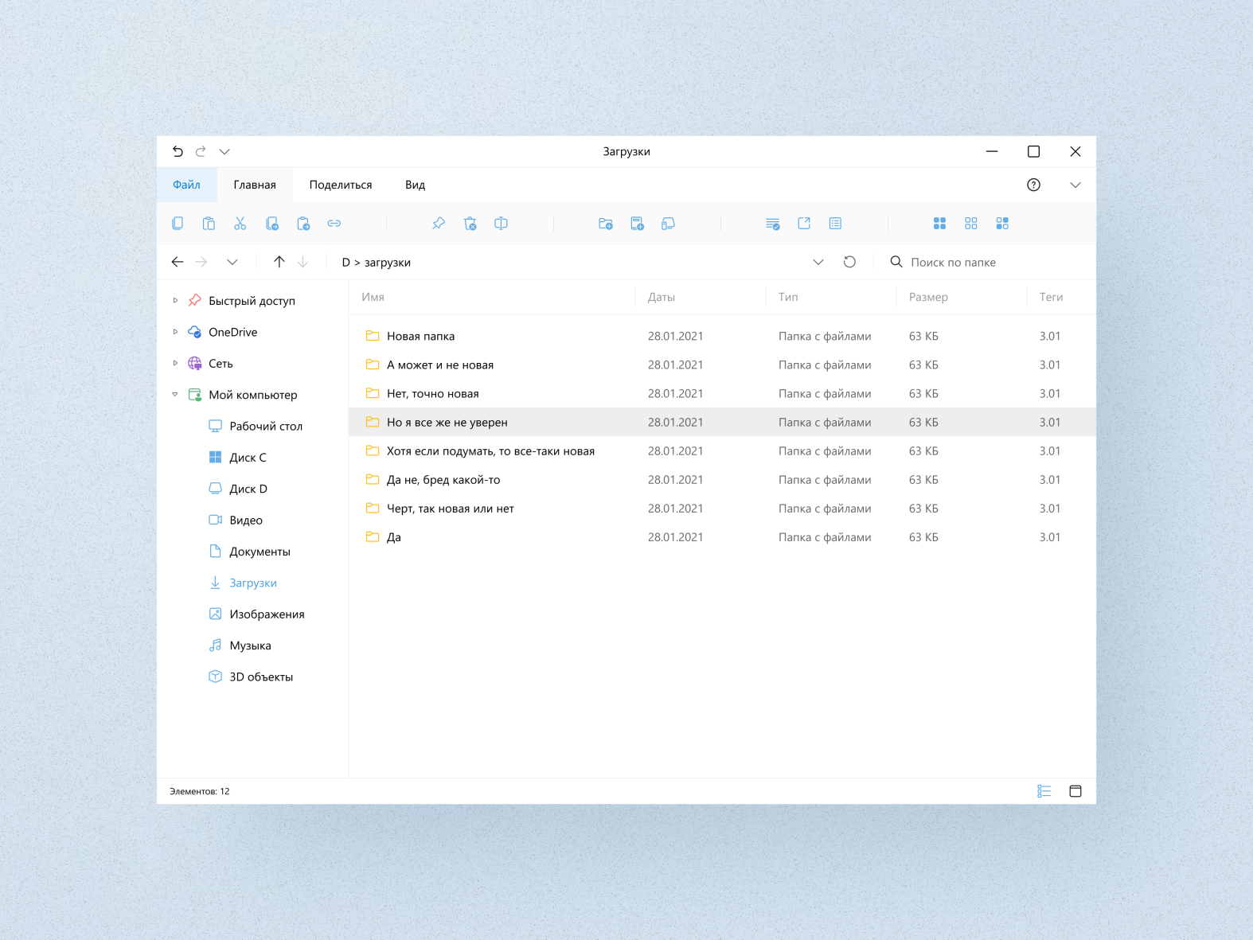Refresh the current folder
This screenshot has height=940, width=1253.
[x=849, y=262]
